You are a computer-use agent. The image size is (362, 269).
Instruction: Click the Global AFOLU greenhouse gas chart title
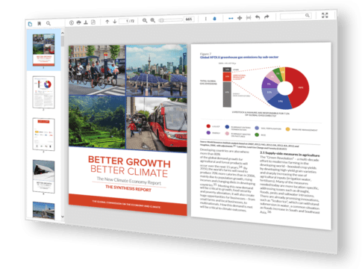pos(239,57)
